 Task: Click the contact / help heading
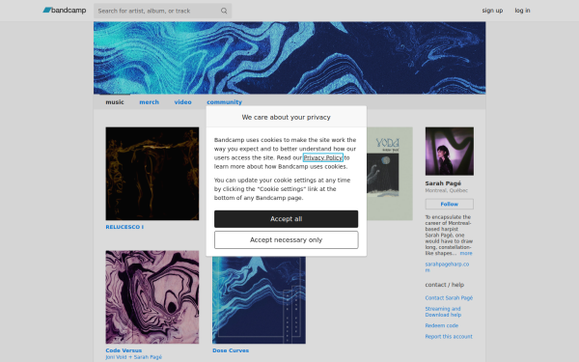(x=445, y=285)
